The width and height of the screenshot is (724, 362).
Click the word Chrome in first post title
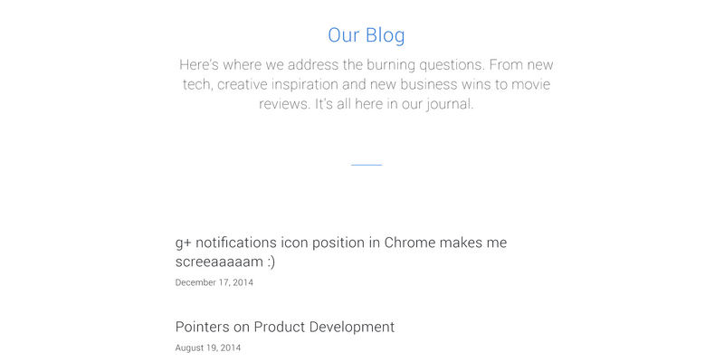coord(412,243)
